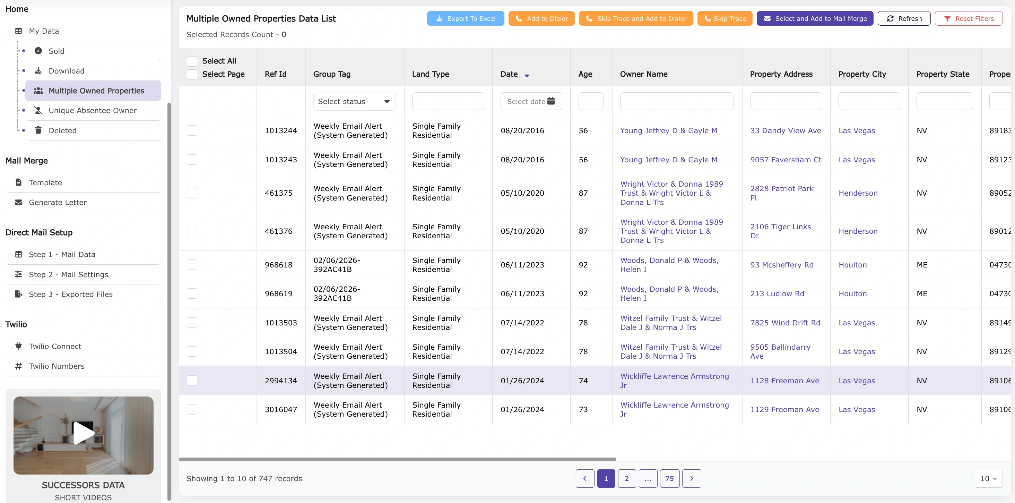Switch to Unique Absentee Owner section
1015x503 pixels.
(92, 110)
